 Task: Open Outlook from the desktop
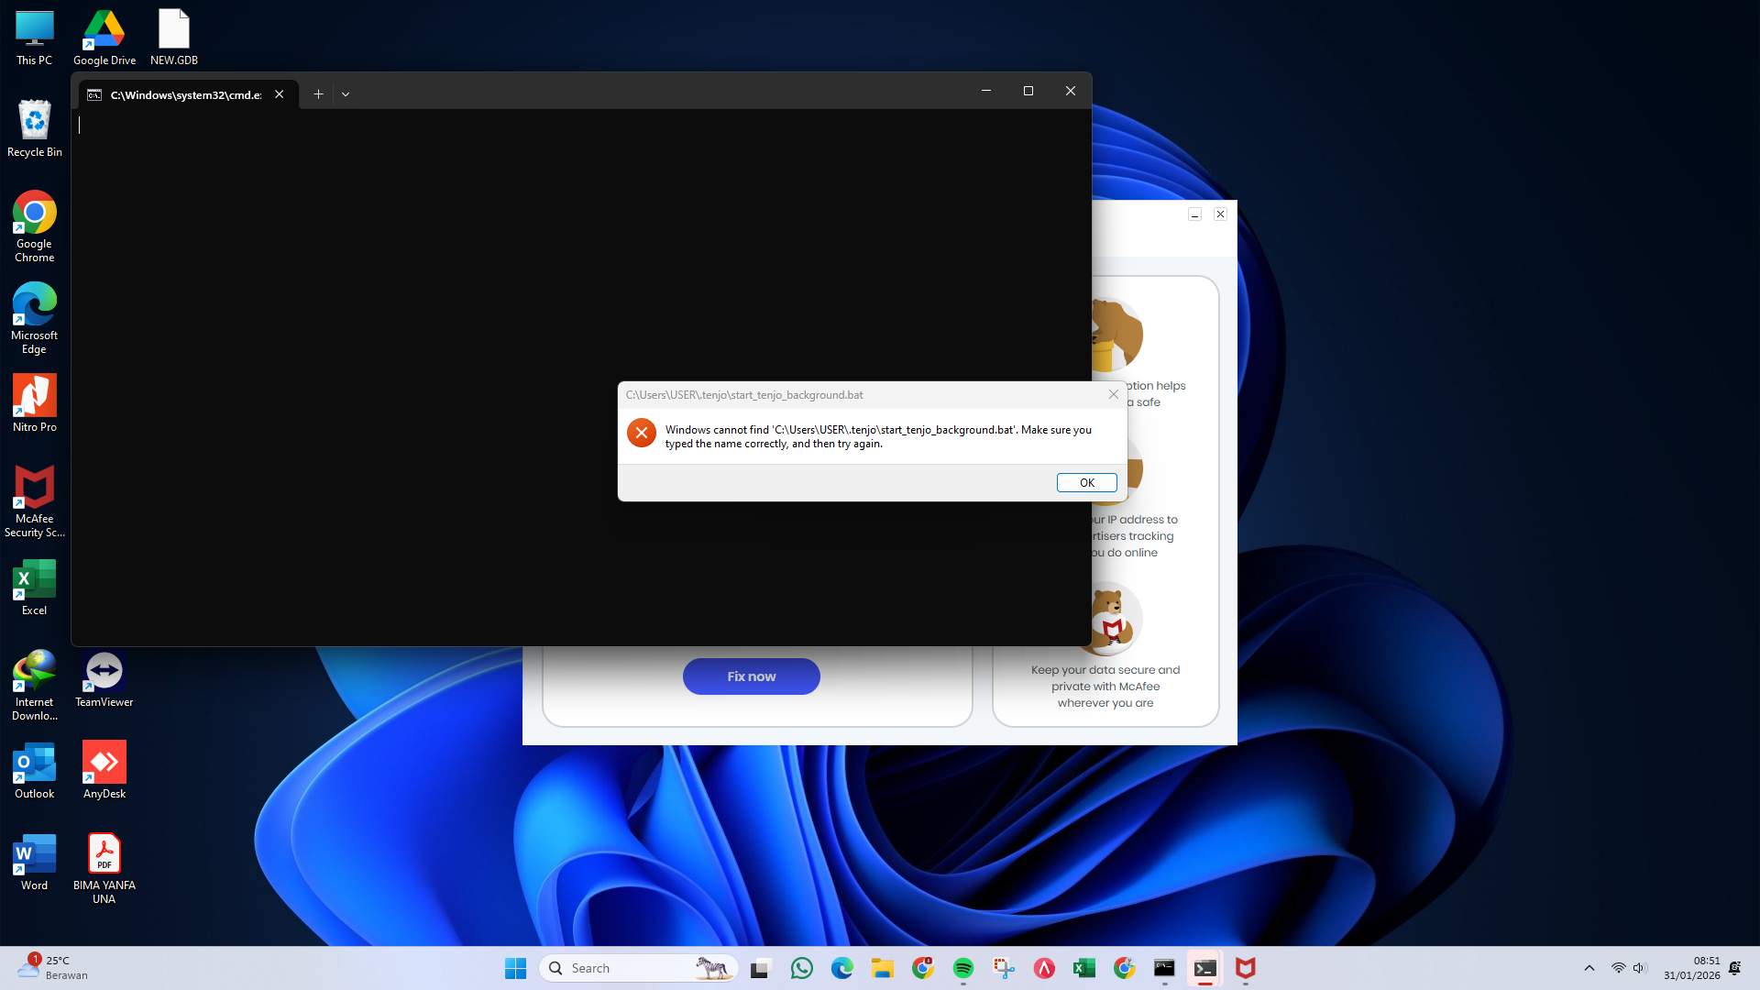[34, 761]
